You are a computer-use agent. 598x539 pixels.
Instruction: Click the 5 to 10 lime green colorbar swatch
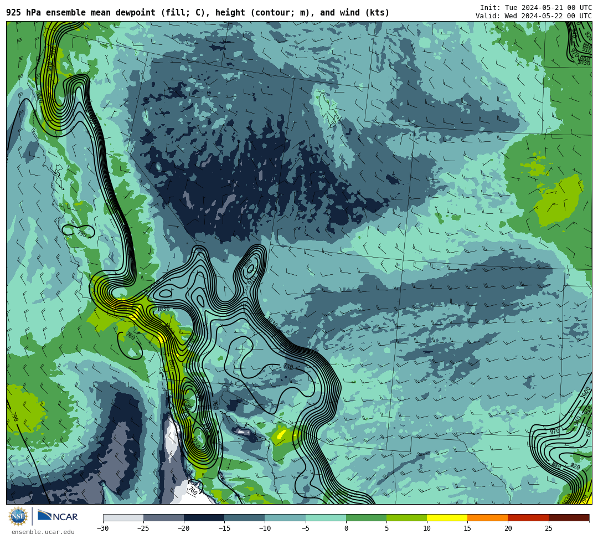[x=406, y=517]
